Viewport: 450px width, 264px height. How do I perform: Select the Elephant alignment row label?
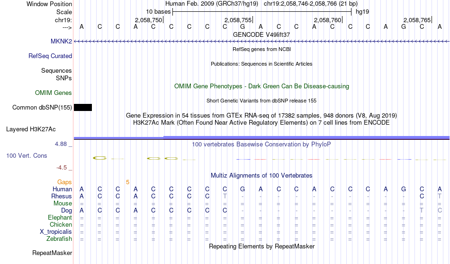click(60, 218)
